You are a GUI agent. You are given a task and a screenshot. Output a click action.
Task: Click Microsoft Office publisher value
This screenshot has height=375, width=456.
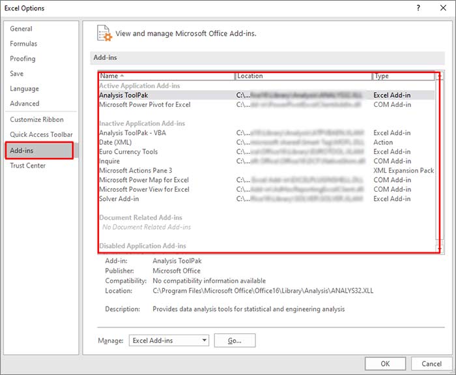[x=177, y=271]
